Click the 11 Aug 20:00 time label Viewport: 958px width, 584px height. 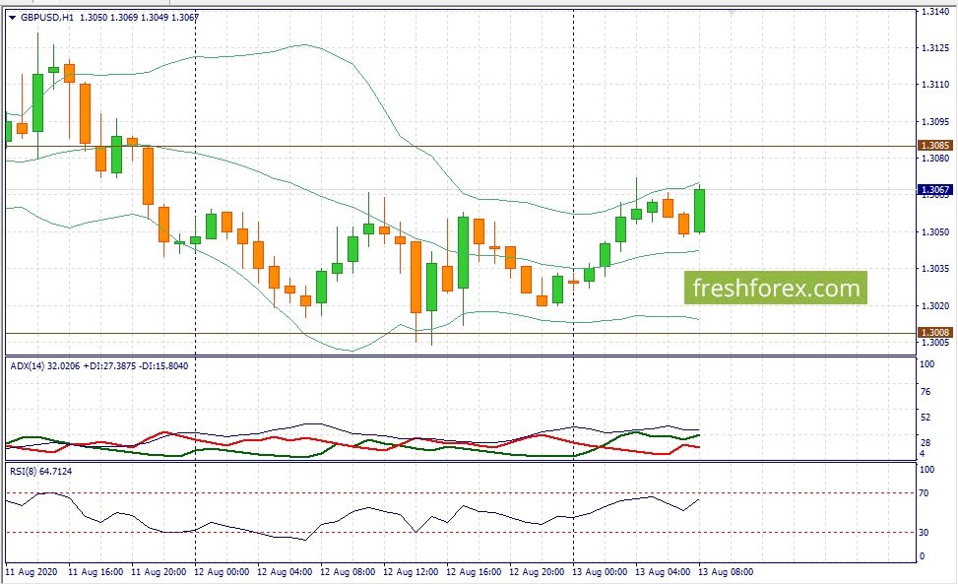coord(159,572)
